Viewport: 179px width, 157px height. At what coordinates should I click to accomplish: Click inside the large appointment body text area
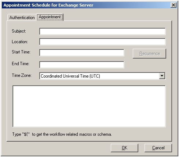(x=89, y=106)
